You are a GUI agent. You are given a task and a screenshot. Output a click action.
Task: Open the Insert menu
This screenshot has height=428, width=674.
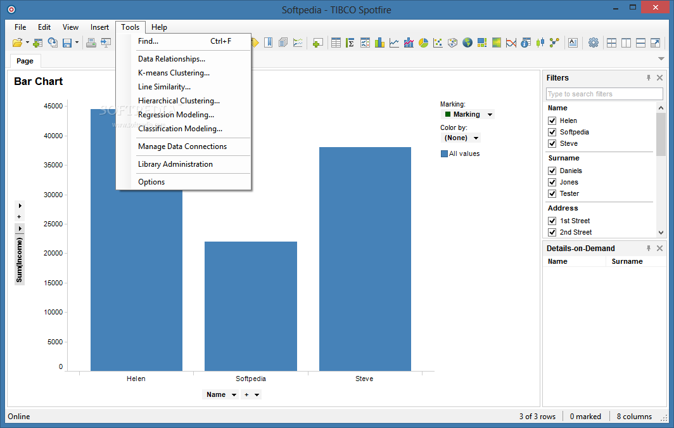coord(99,27)
